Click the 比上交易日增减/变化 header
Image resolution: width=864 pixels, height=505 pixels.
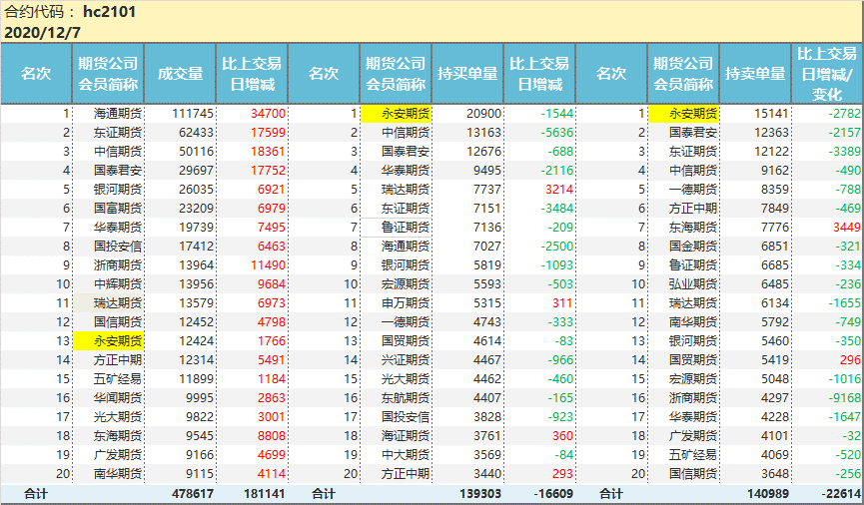(x=827, y=73)
